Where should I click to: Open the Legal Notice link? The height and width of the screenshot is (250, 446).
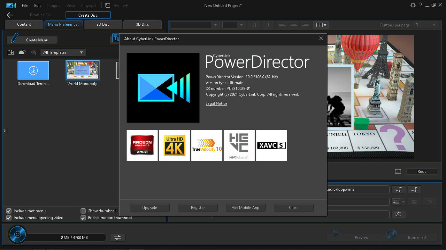click(x=216, y=103)
